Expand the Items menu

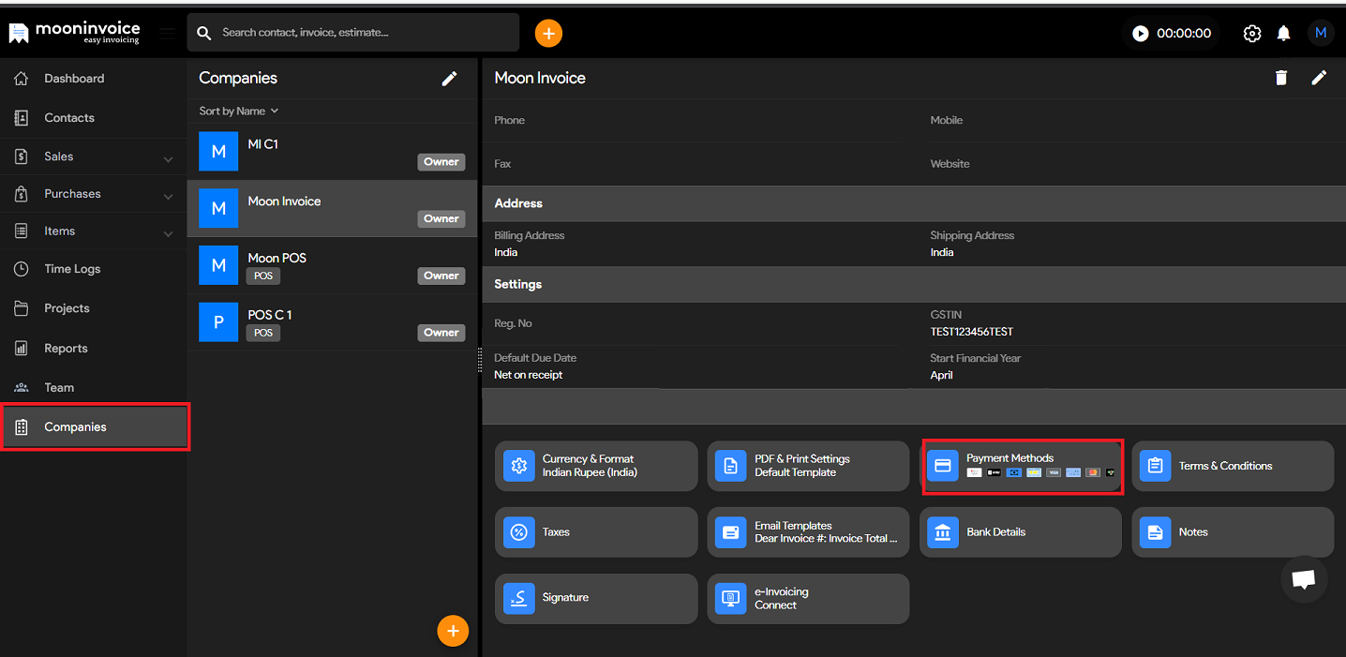[94, 231]
